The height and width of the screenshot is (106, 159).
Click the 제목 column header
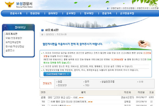coord(83,92)
